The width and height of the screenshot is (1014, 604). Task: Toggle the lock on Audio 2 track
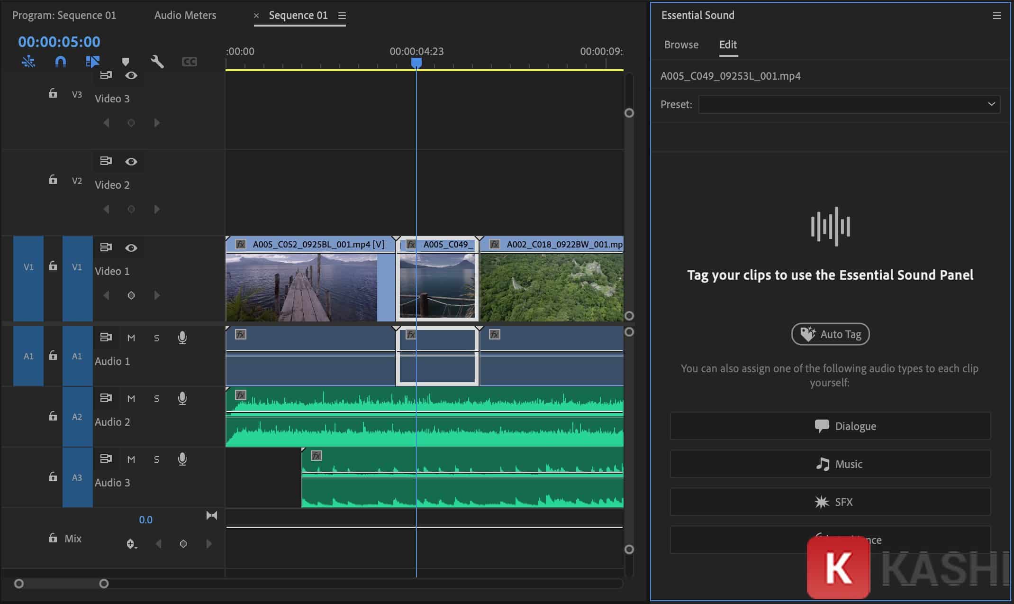pyautogui.click(x=53, y=416)
